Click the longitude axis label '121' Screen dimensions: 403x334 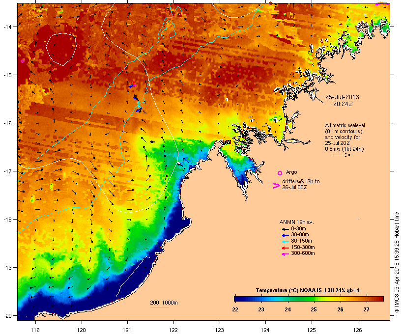(127, 330)
